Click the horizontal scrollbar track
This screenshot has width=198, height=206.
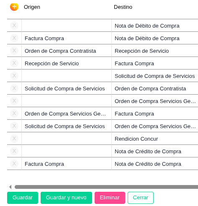click(x=106, y=187)
